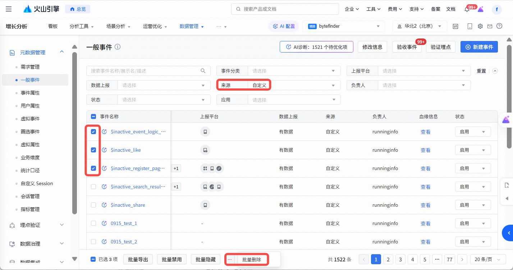Open the hamburger navigation menu

9,9
